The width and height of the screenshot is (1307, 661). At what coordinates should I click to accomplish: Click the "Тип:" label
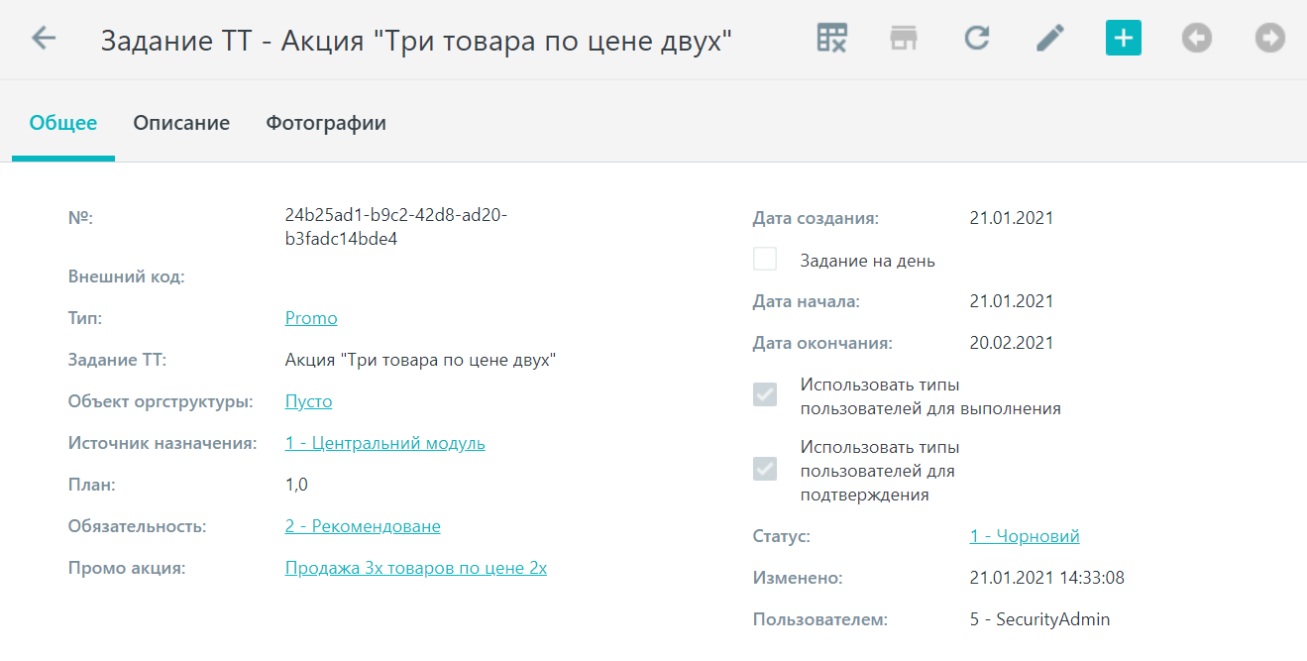(85, 318)
